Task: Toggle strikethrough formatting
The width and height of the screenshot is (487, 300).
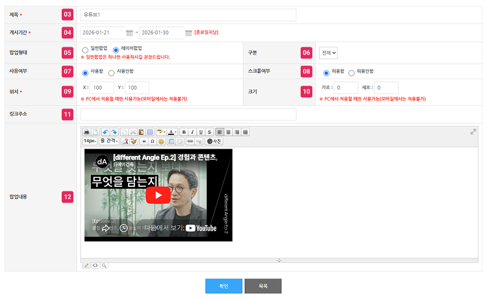Action: coord(210,132)
